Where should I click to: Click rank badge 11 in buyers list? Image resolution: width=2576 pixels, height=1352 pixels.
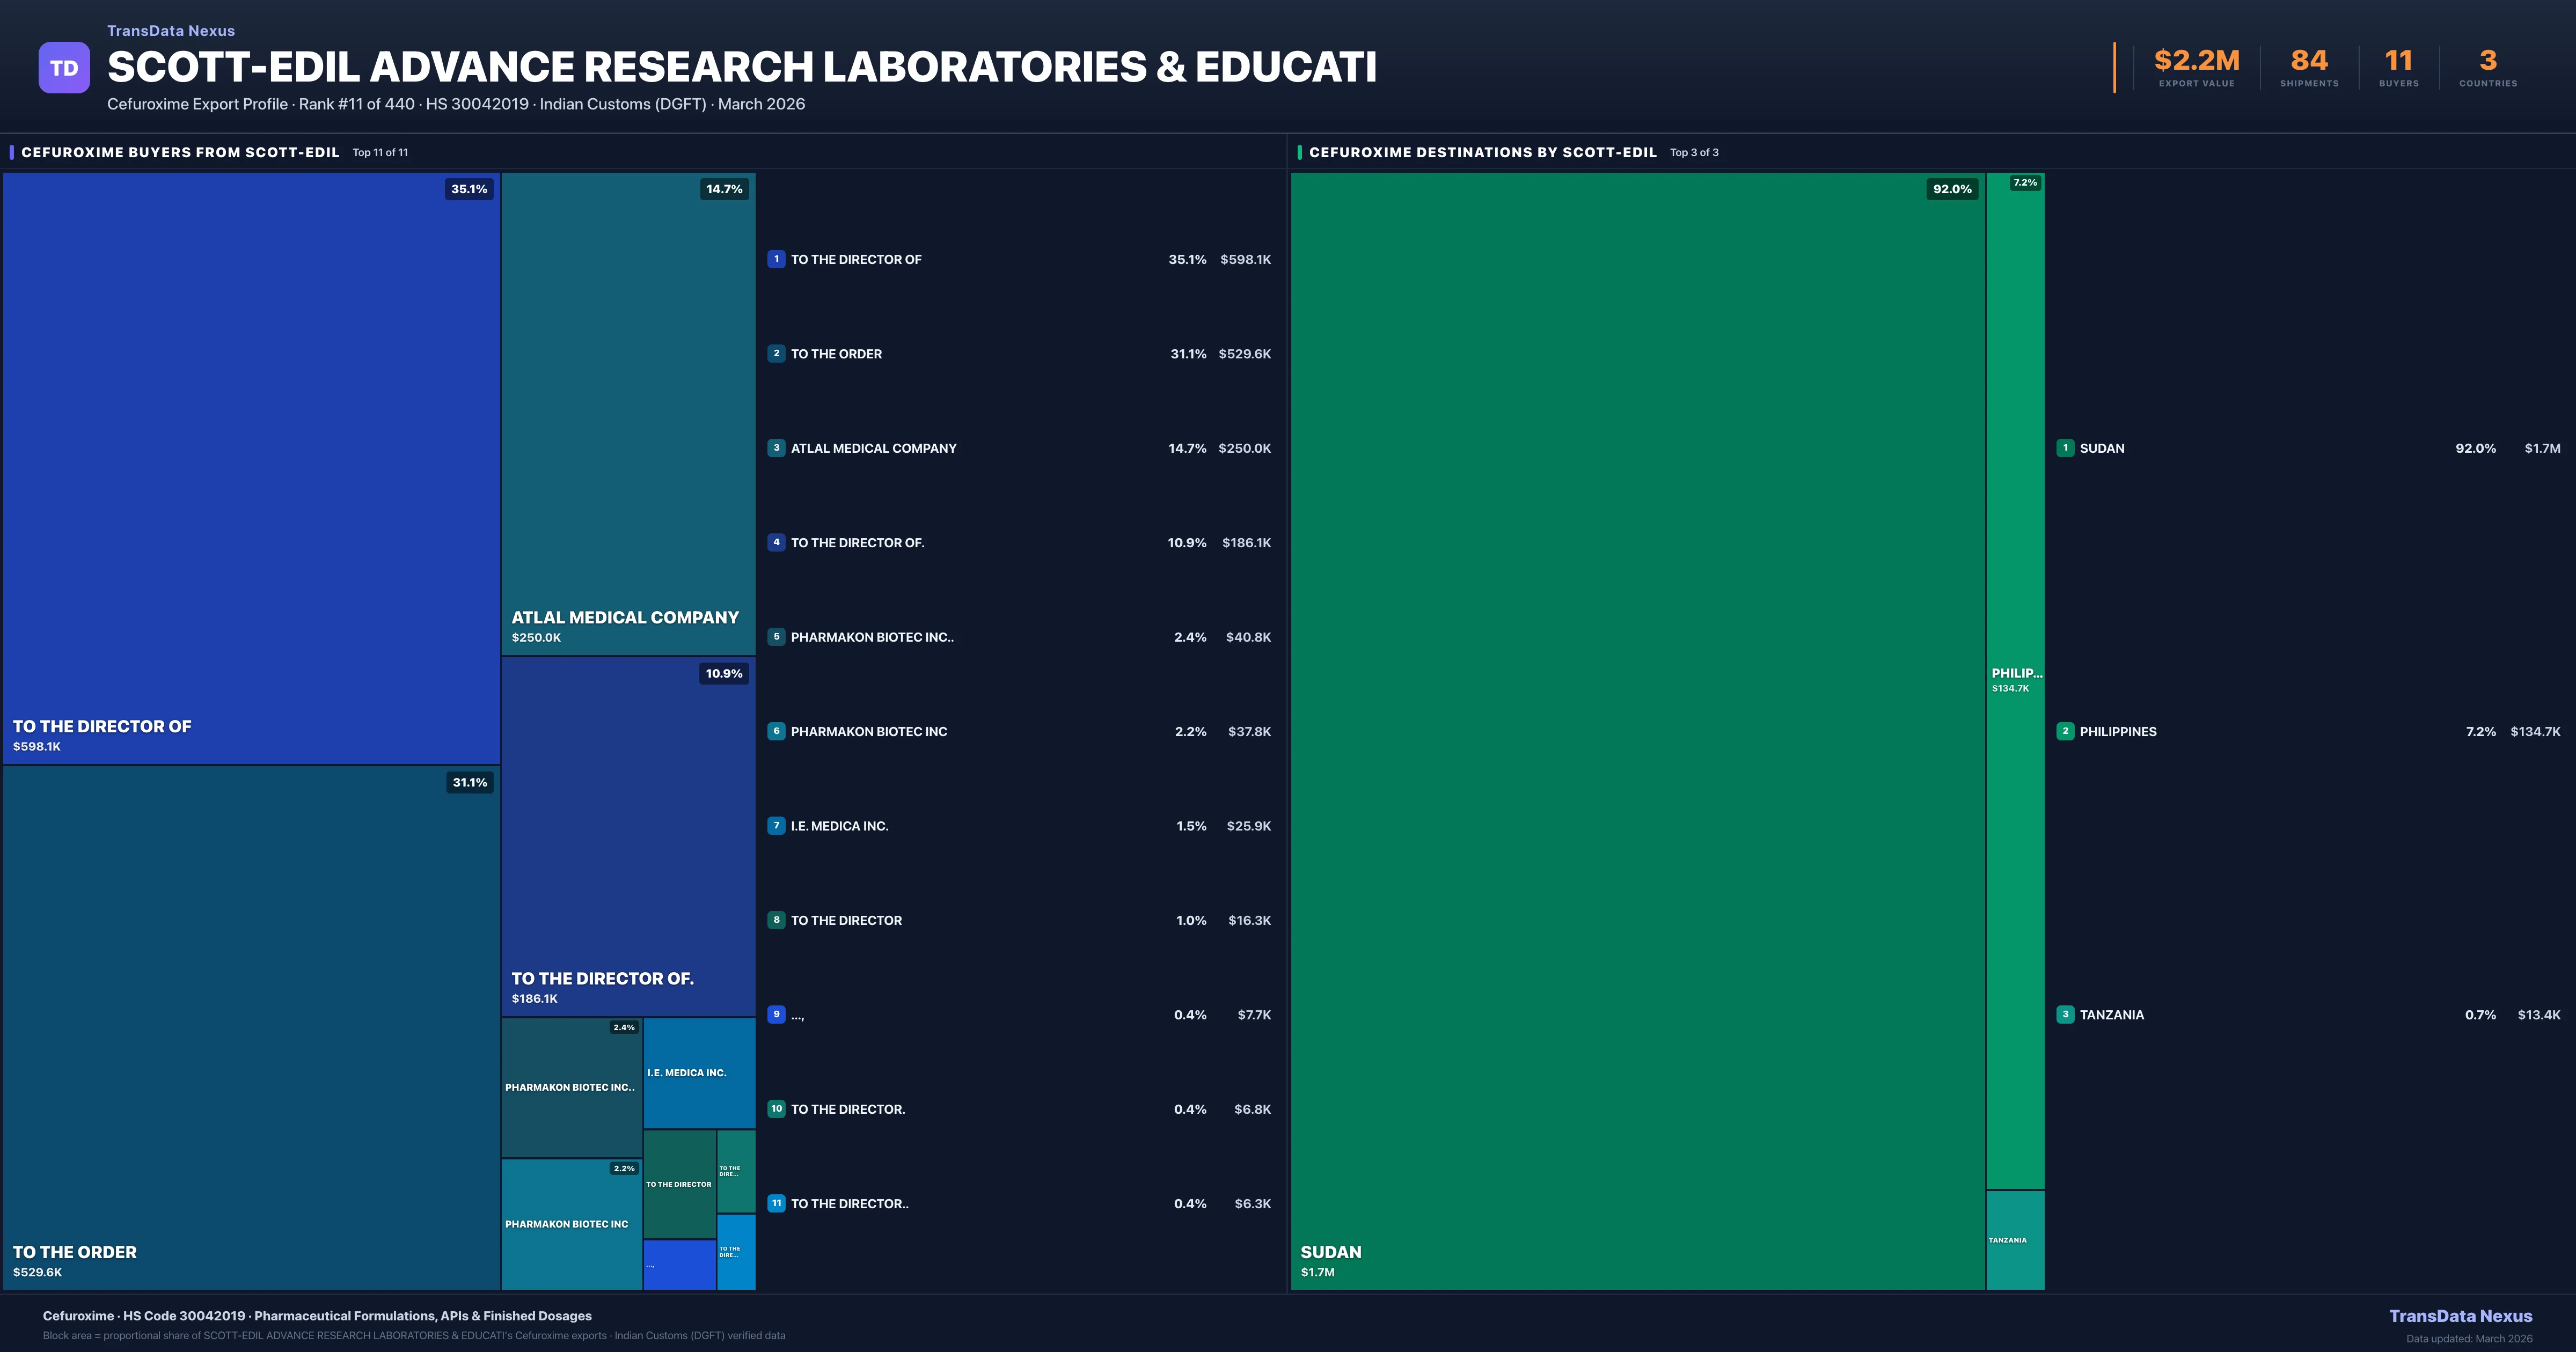click(x=776, y=1204)
